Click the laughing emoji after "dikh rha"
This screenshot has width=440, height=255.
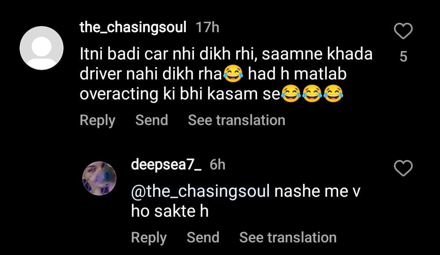(233, 74)
